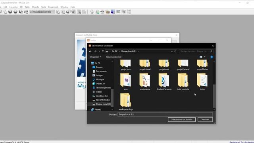Click the Annuler button
The width and height of the screenshot is (254, 143).
tap(205, 120)
